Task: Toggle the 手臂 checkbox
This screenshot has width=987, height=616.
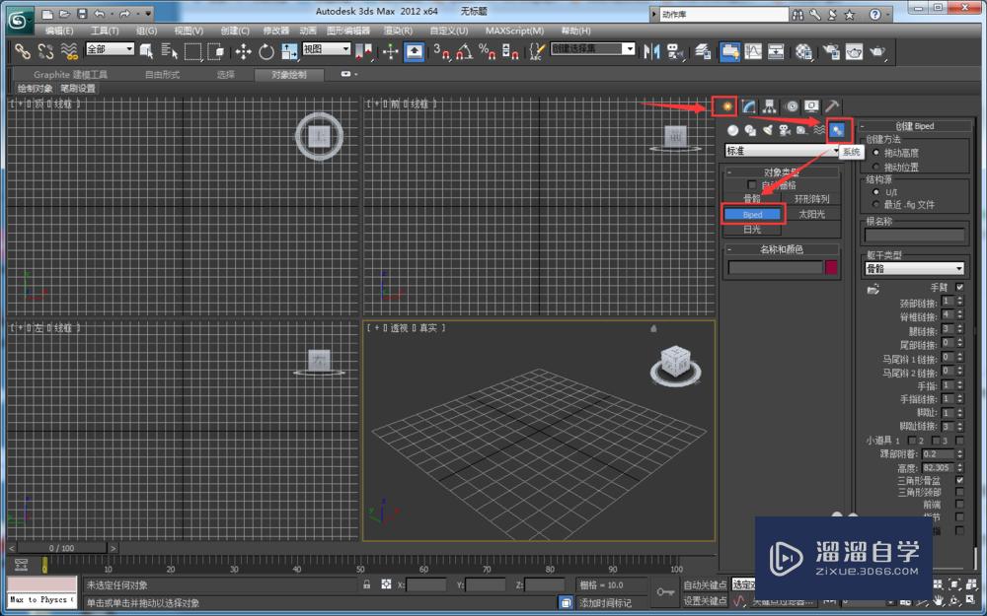Action: tap(959, 287)
